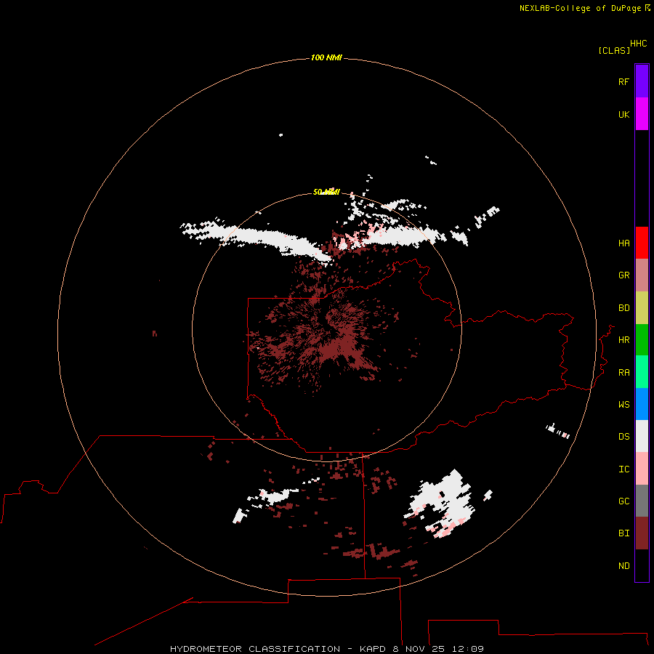Select the BD yellow legend block
This screenshot has width=654, height=654.
[642, 308]
